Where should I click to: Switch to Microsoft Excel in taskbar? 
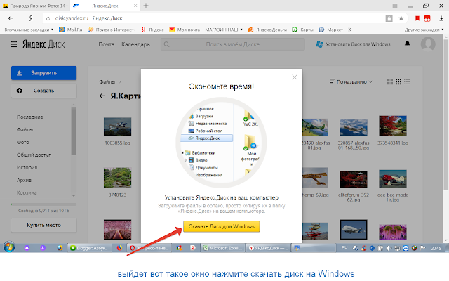point(222,248)
